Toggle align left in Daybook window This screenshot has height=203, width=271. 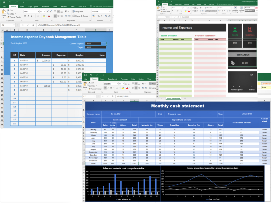[x=55, y=16]
